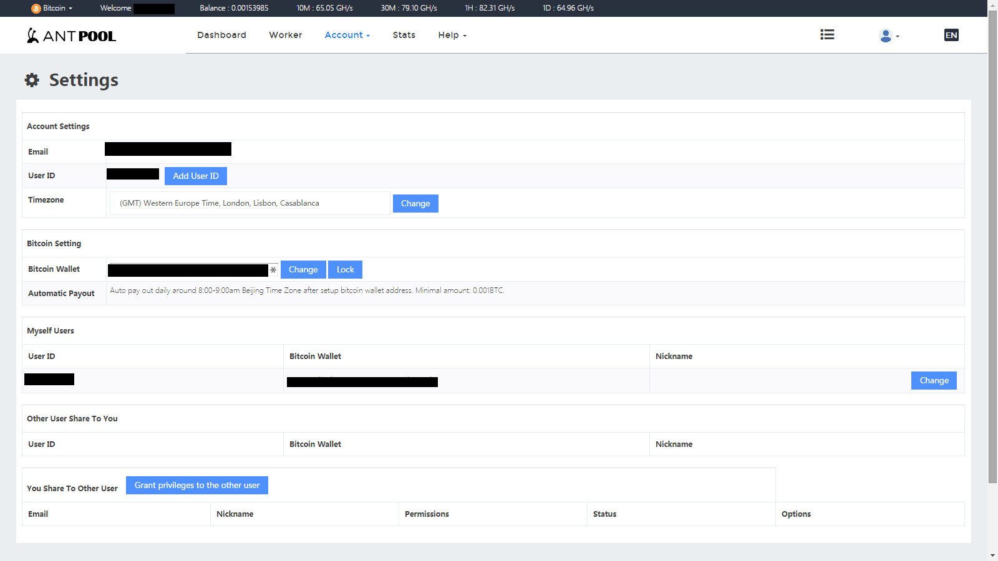Open the list menu icon
Viewport: 998px width, 561px height.
(827, 35)
